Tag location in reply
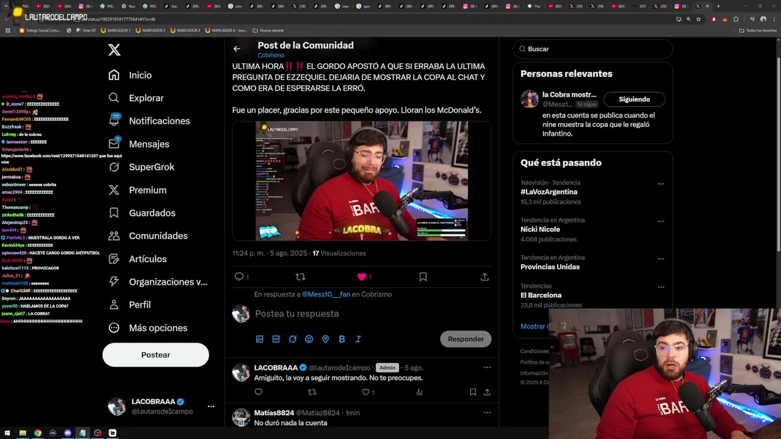 tap(325, 339)
